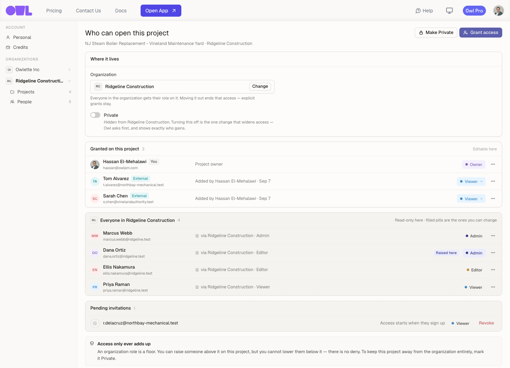Click the pending invitation's Viewer role label
This screenshot has height=368, width=510.
[460, 323]
